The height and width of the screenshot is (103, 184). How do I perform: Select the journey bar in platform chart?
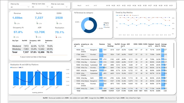click(x=23, y=78)
